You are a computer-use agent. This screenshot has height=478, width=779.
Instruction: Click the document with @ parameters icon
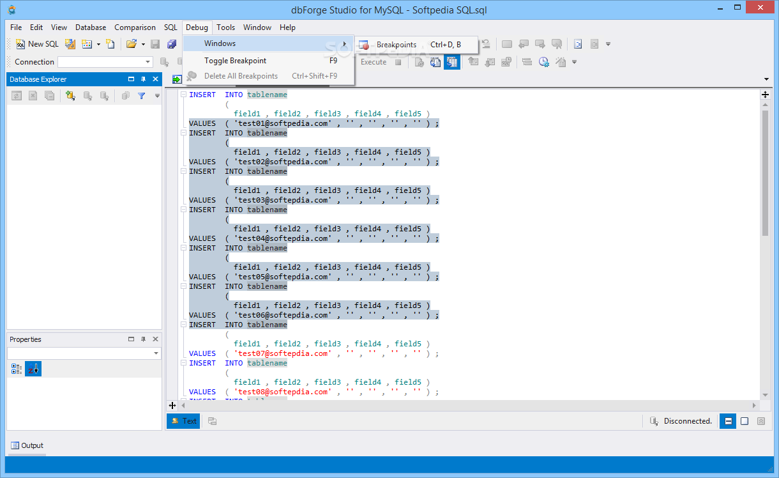click(x=420, y=62)
